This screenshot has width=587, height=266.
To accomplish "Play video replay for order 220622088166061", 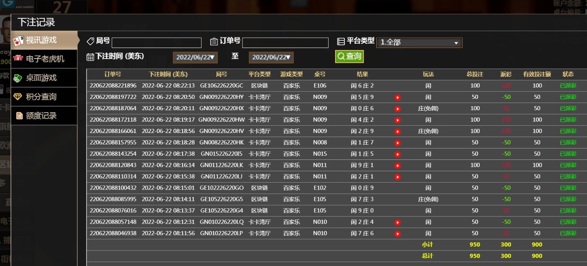I will [x=398, y=131].
